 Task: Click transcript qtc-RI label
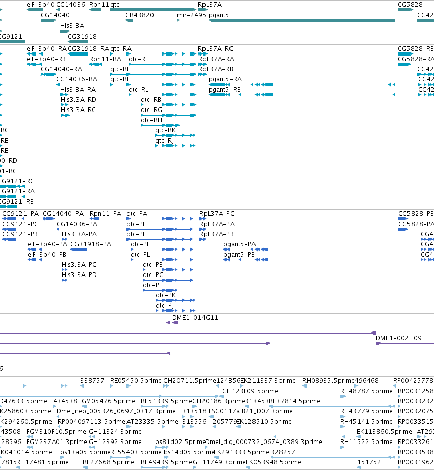click(x=138, y=59)
